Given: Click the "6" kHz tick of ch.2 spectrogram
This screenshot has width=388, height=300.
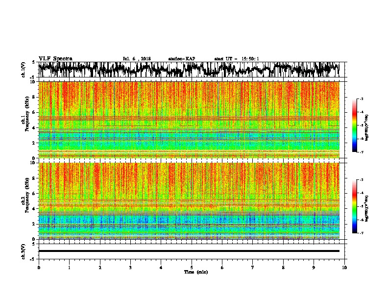Looking at the screenshot, I should tap(34, 193).
